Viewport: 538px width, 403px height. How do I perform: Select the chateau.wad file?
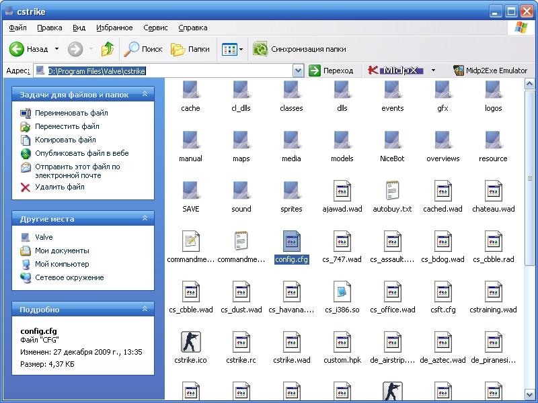[x=494, y=197]
